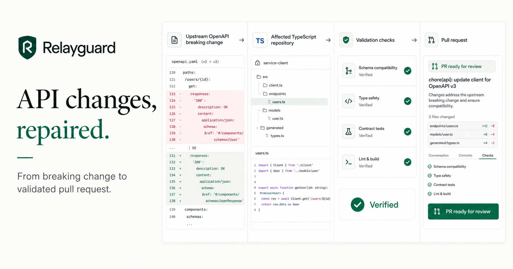Click added line 138 schemas/UserResponse
The height and width of the screenshot is (269, 513).
click(x=205, y=201)
